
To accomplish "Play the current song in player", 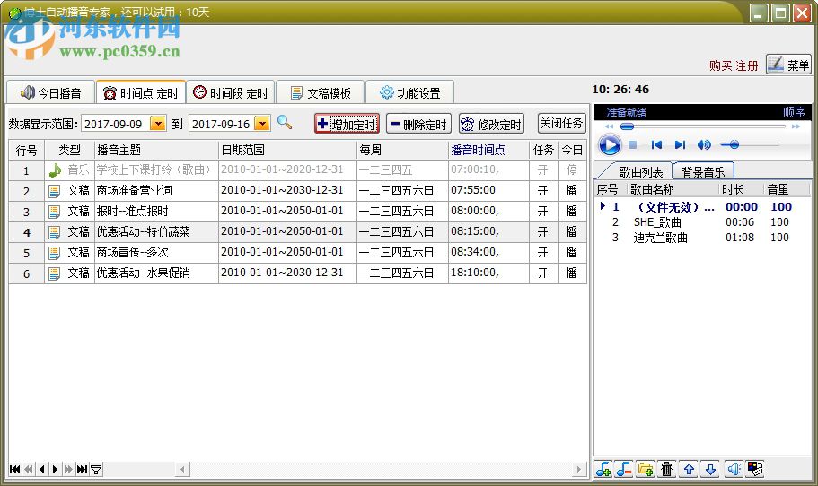I will click(610, 144).
